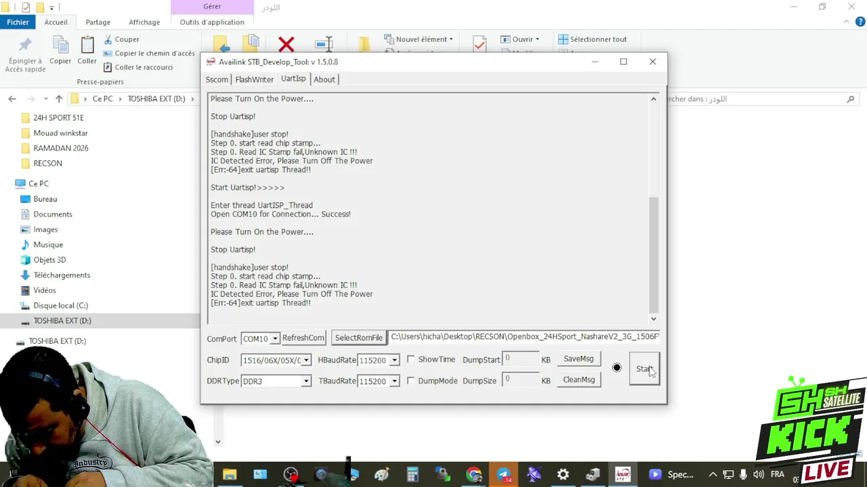The width and height of the screenshot is (867, 487).
Task: Click the CleanMsg button
Action: click(x=578, y=380)
